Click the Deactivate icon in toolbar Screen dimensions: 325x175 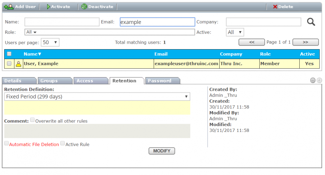point(84,6)
